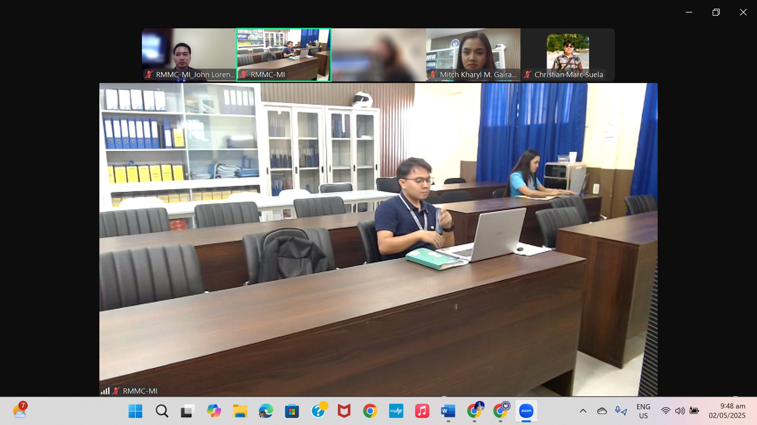Open Microsoft Edge from the taskbar
Image resolution: width=757 pixels, height=425 pixels.
coord(266,411)
